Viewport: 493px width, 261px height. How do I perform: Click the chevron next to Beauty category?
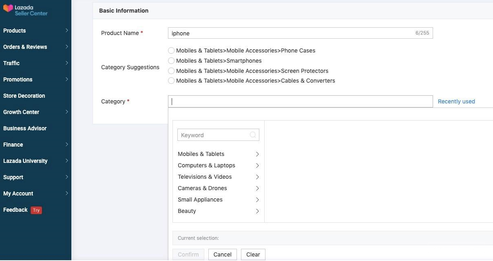[257, 211]
